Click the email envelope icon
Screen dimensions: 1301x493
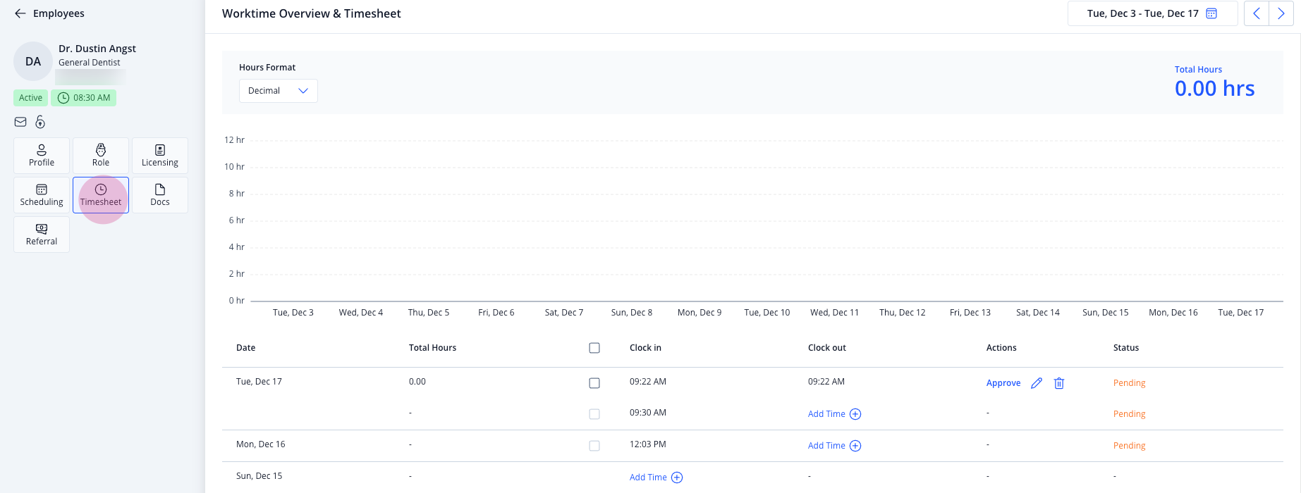(x=20, y=122)
